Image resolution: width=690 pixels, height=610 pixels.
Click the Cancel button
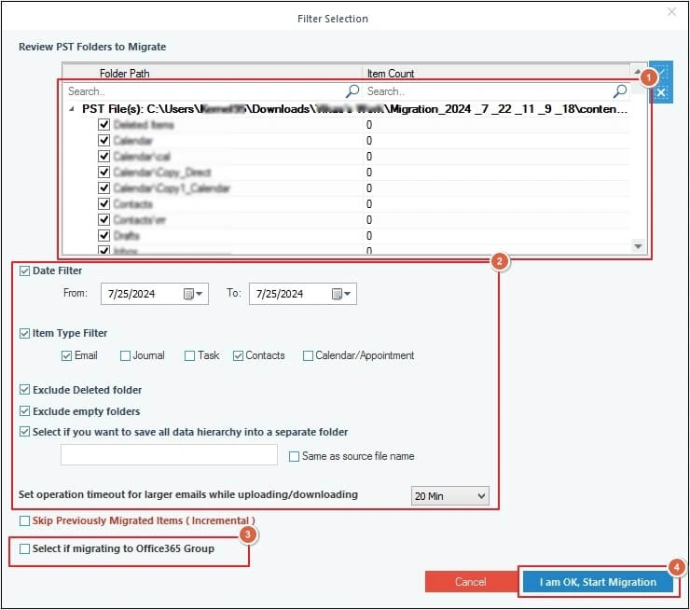(x=471, y=582)
